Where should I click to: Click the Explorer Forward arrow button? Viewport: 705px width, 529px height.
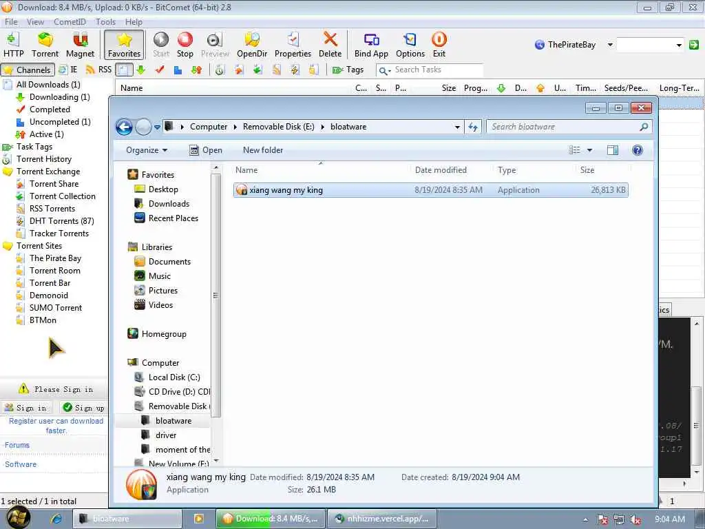coord(143,127)
